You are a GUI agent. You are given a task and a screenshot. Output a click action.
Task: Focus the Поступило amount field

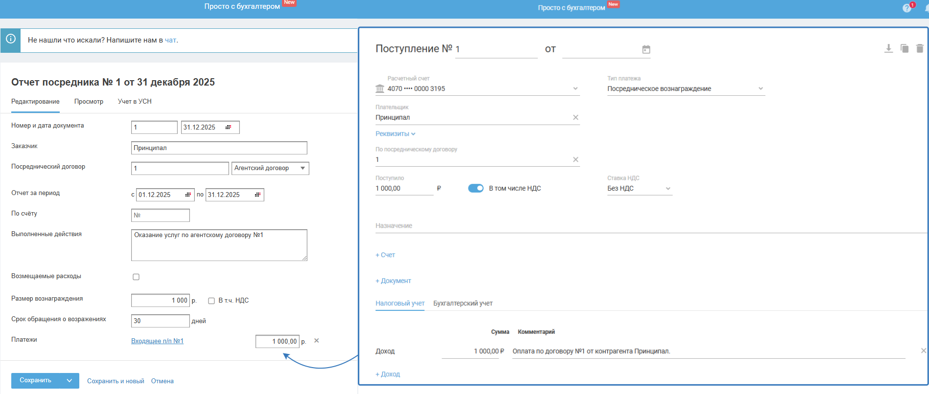pos(404,188)
